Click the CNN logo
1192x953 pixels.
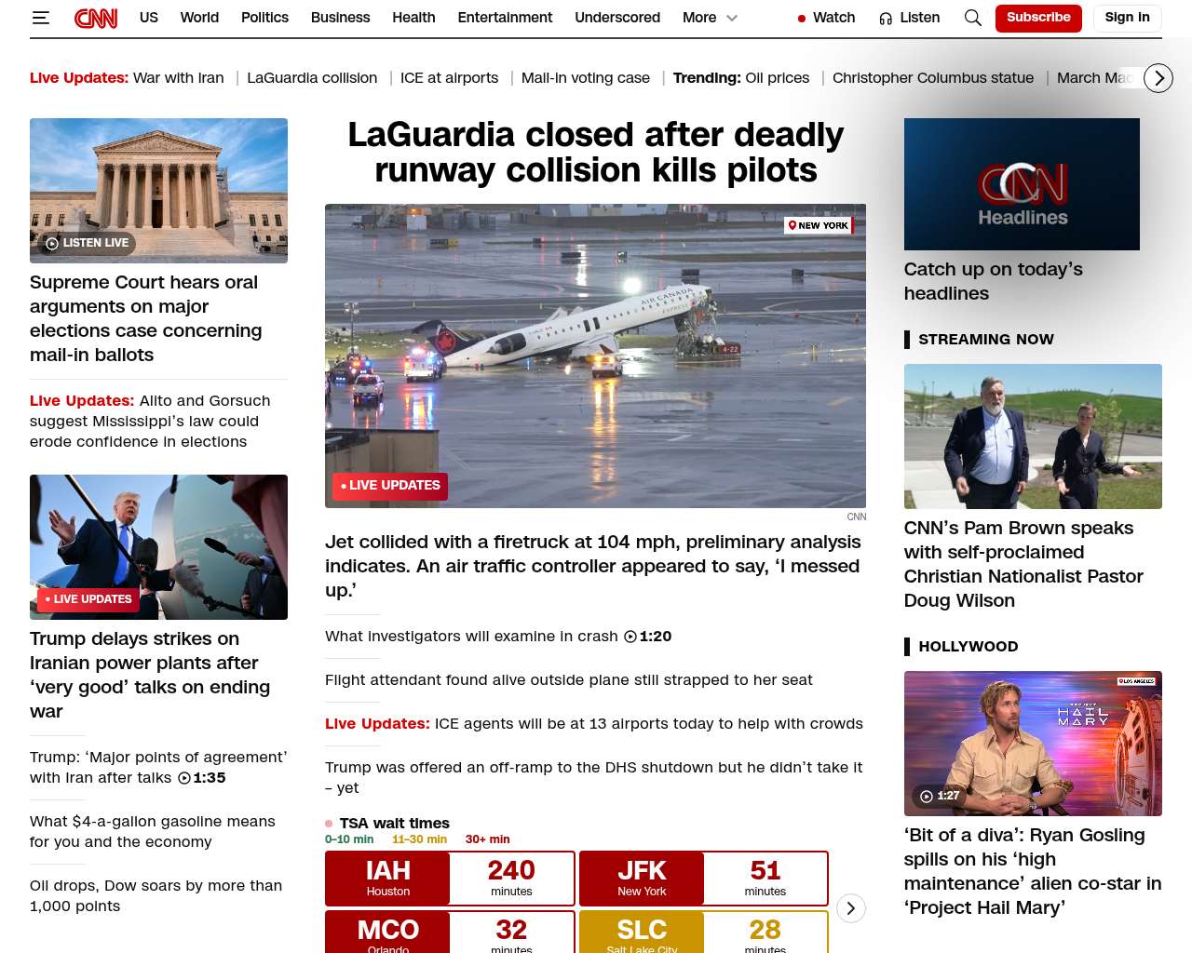point(96,18)
